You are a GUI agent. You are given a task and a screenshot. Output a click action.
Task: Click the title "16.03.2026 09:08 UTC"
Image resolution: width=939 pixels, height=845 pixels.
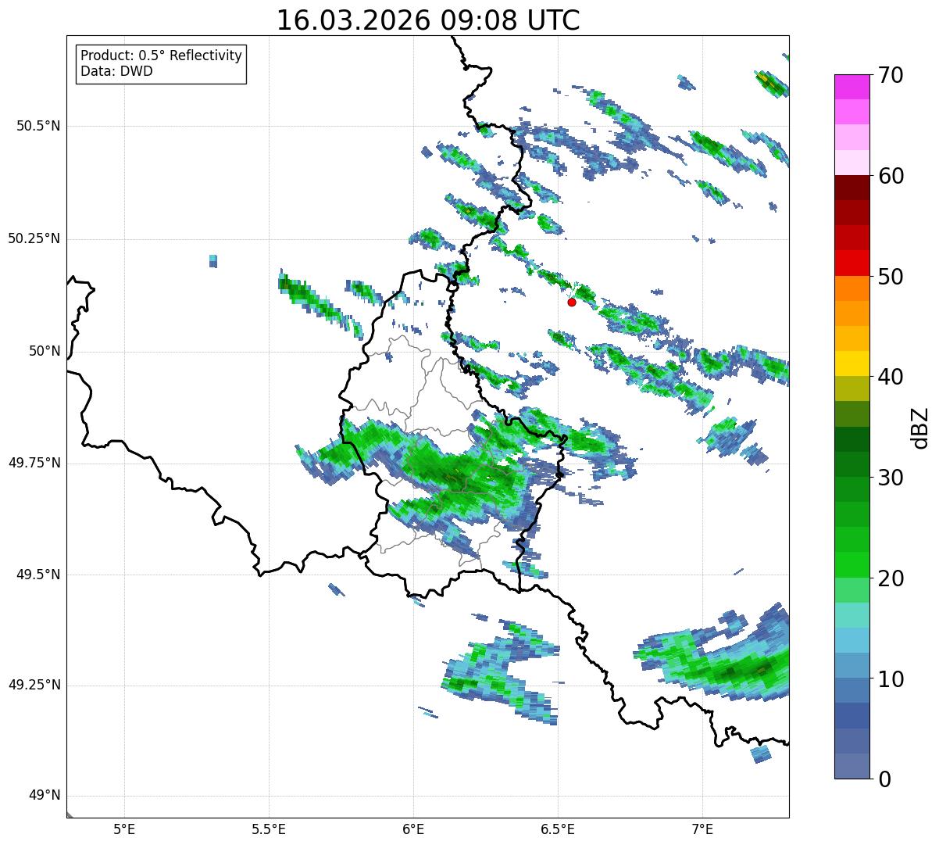click(428, 20)
